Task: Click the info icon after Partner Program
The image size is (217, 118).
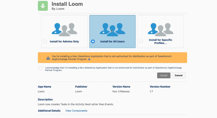Action: [89, 59]
